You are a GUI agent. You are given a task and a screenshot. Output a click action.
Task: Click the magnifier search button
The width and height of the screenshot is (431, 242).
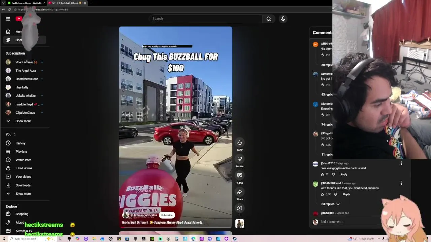click(269, 19)
